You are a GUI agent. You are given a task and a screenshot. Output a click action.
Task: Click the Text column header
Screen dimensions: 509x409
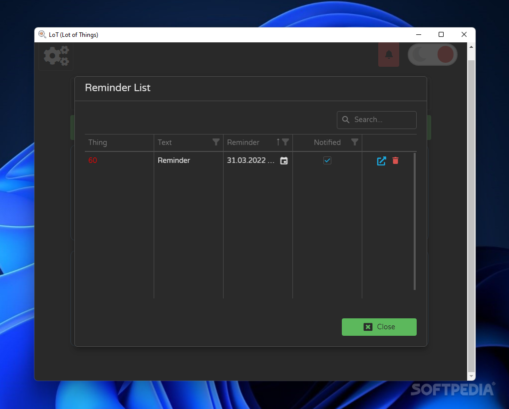[165, 142]
